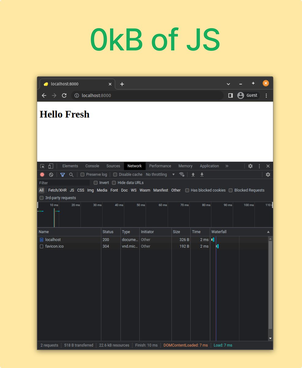Open DevTools customize three-dot menu
The image size is (302, 368).
[259, 166]
